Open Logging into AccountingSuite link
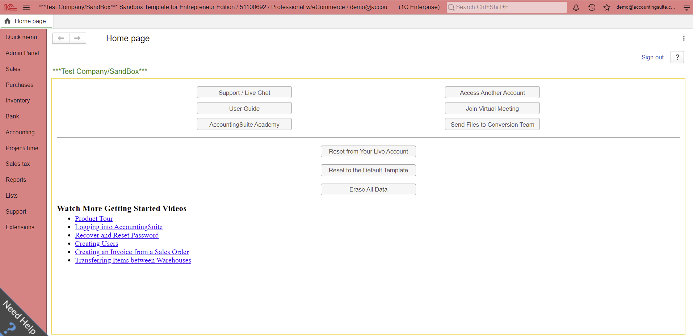This screenshot has height=336, width=693. (x=119, y=227)
